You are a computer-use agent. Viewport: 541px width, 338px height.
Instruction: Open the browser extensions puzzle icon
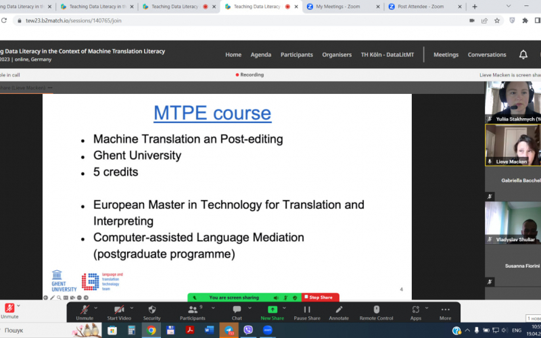point(525,21)
